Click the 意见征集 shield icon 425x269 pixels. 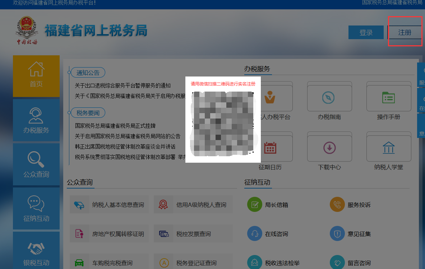[337, 233]
